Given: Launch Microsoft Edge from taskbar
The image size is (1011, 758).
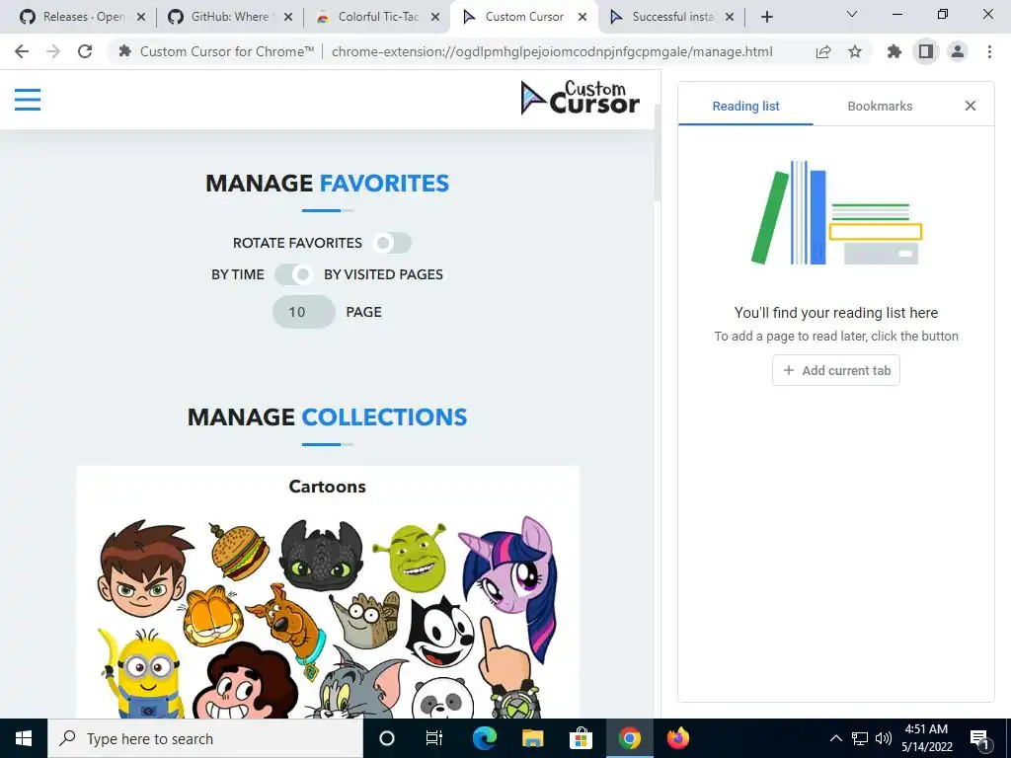Looking at the screenshot, I should 484,738.
